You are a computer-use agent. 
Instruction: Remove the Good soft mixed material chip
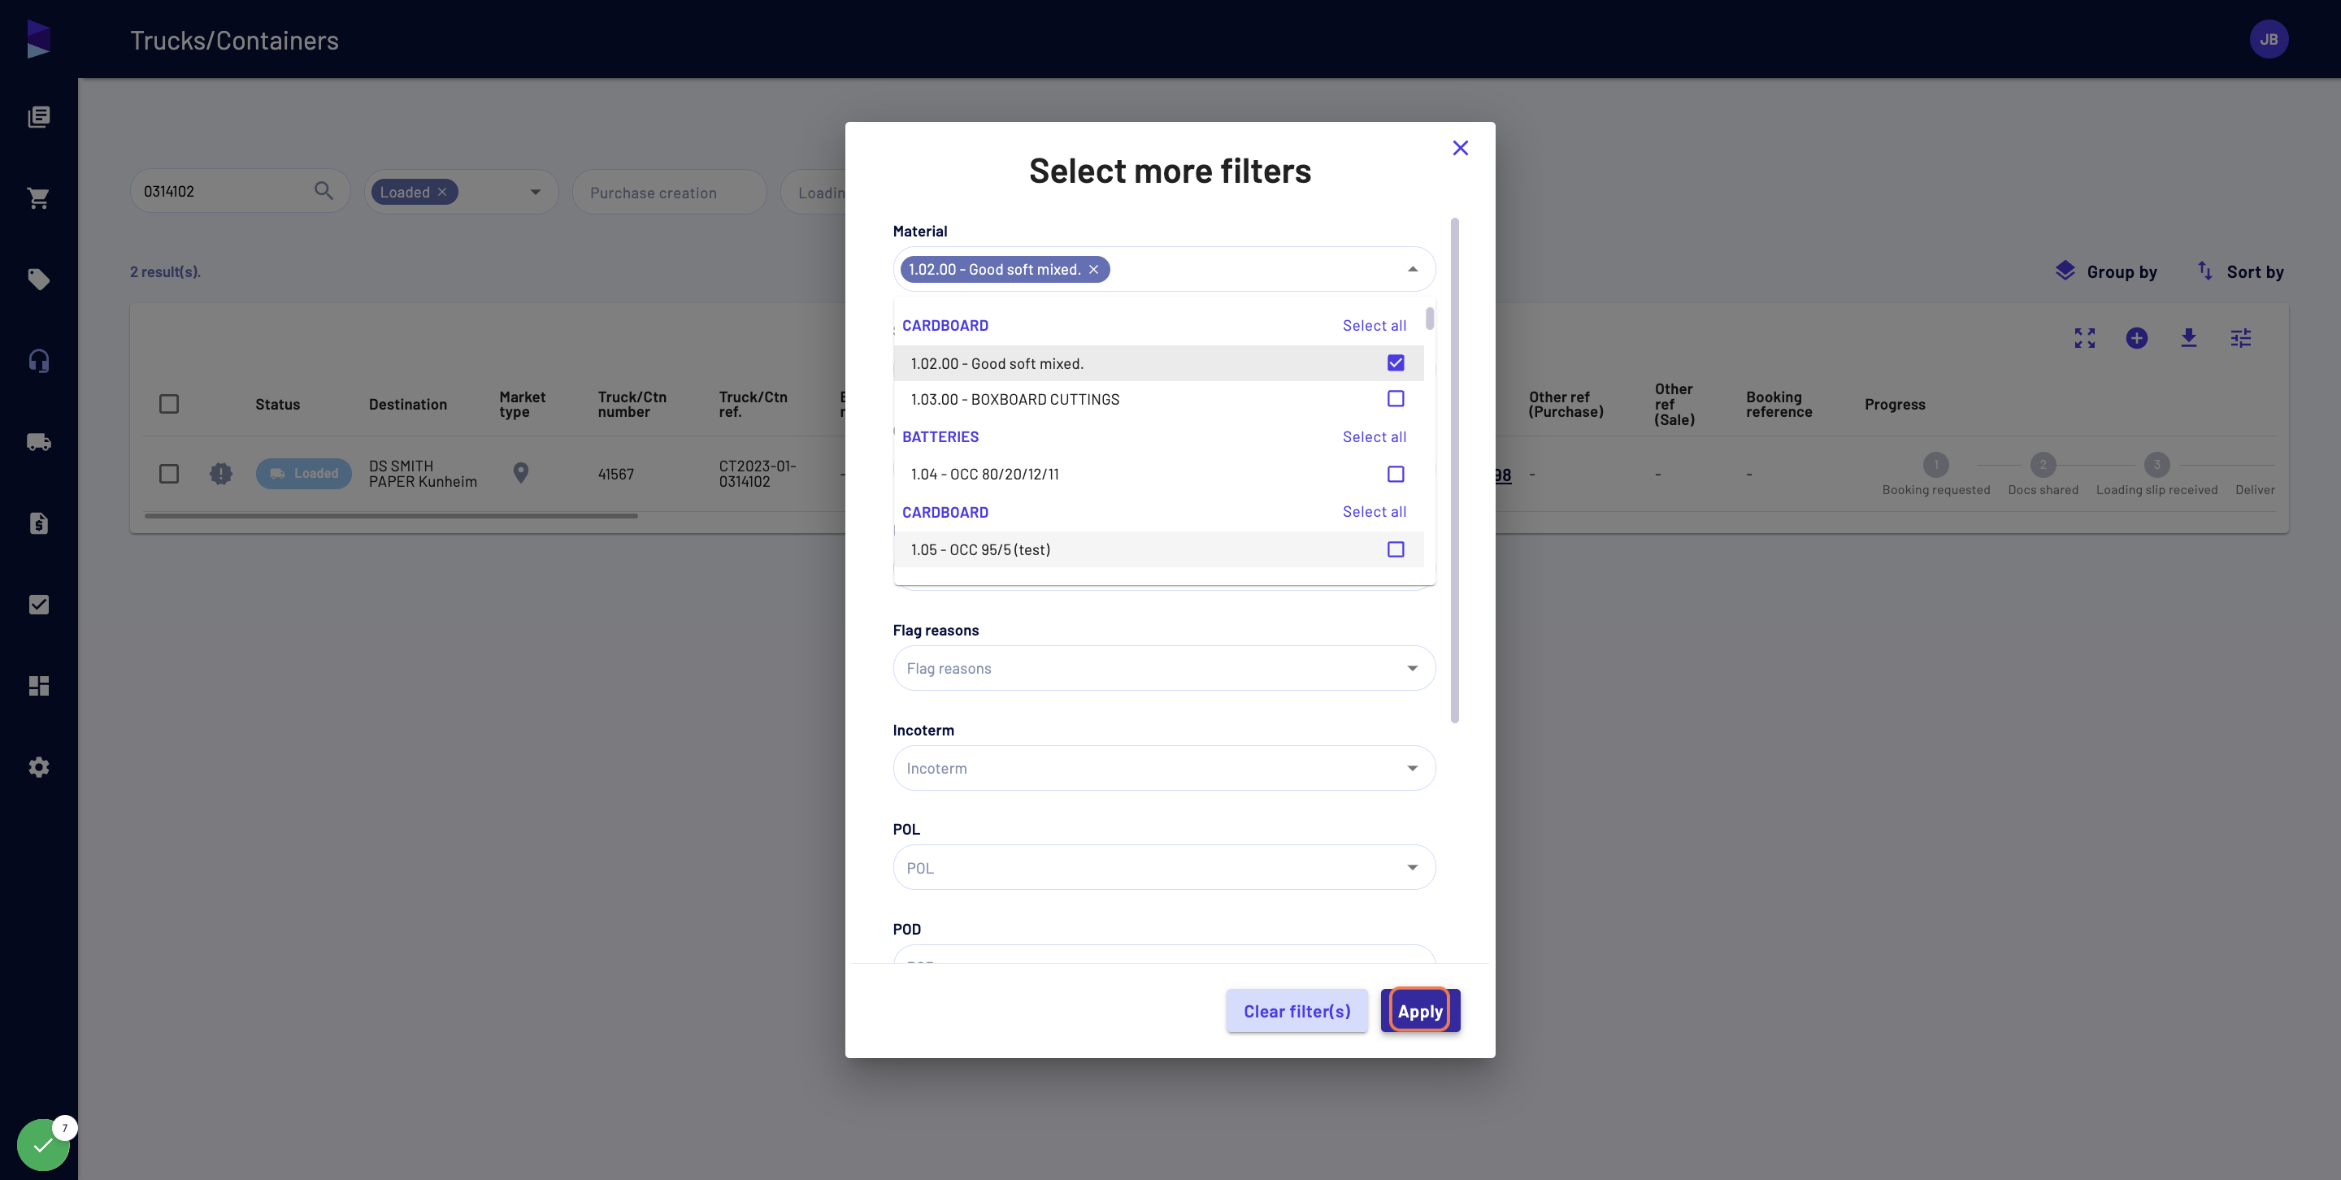[1094, 270]
